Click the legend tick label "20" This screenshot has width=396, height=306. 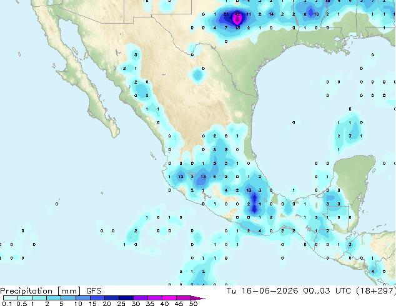click(x=107, y=304)
